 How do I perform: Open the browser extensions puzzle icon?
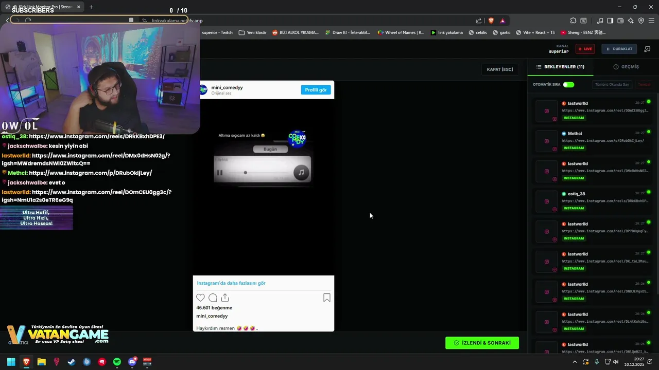(573, 21)
